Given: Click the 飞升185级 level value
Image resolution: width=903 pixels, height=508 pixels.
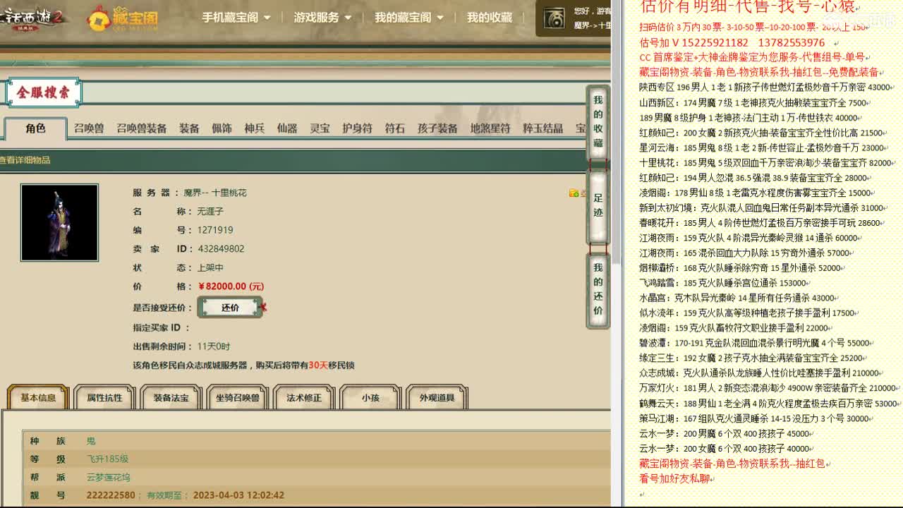Looking at the screenshot, I should point(107,459).
